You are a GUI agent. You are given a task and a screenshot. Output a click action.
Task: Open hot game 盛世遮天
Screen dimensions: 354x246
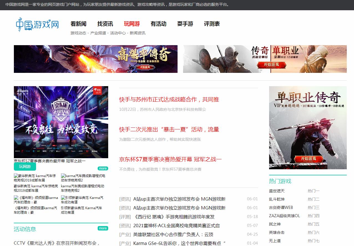click(277, 191)
